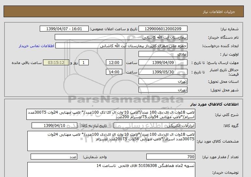The image size is (251, 177).
Task: Click the buyer notes text area
Action: coord(111,170)
